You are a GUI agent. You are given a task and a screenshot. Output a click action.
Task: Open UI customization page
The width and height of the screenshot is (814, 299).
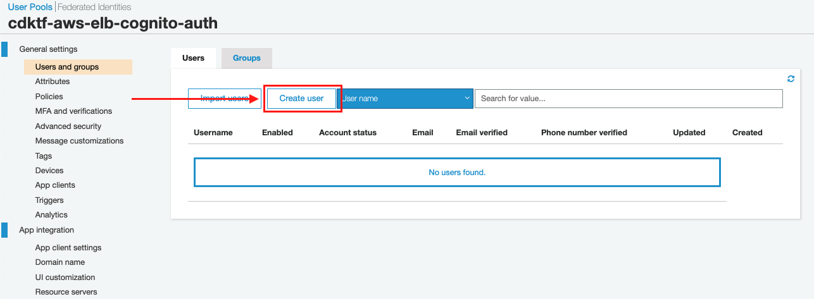[x=65, y=278]
